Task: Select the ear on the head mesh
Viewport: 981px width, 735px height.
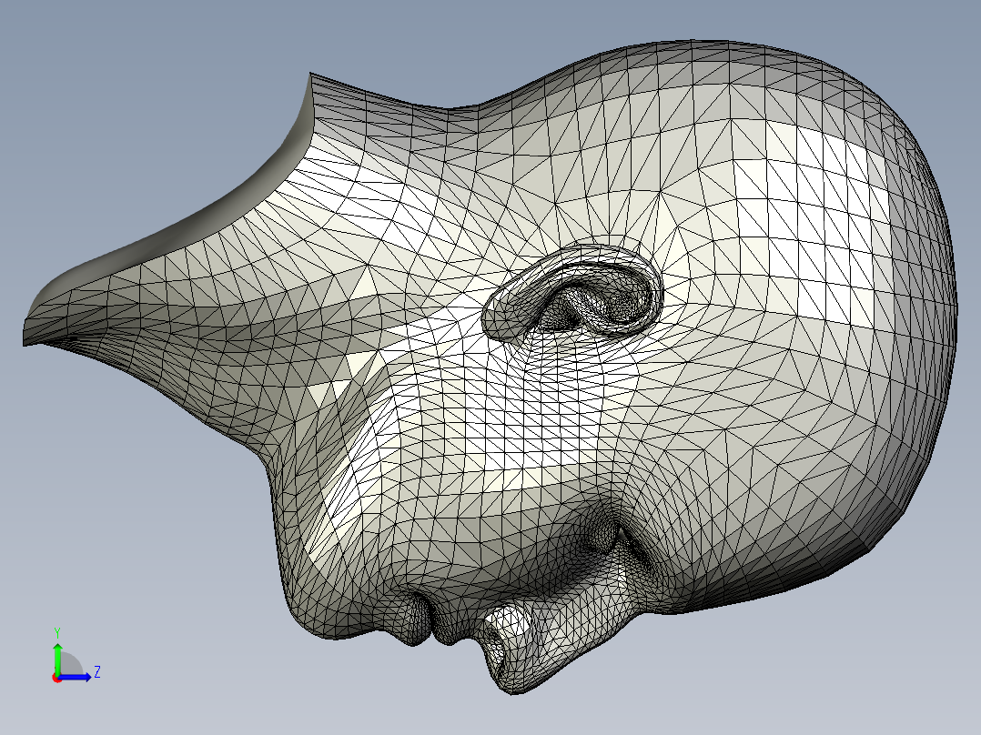Action: [572, 291]
